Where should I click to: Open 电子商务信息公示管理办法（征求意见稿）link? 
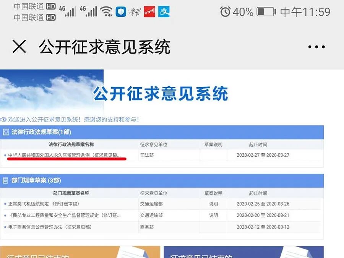click(x=50, y=227)
